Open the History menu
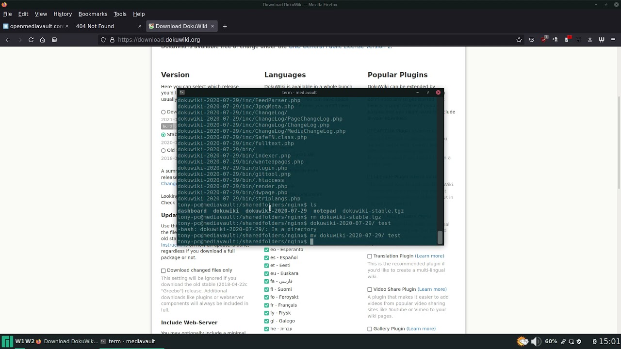The image size is (621, 349). click(63, 14)
